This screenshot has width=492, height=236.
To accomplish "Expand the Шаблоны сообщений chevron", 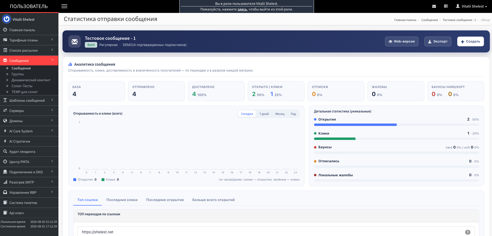I will click(52, 100).
